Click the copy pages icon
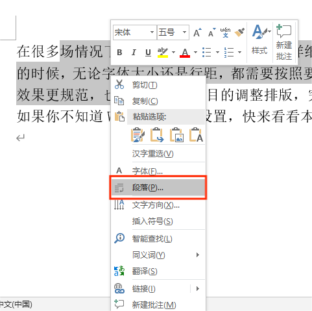This screenshot has height=311, width=312. point(119,101)
